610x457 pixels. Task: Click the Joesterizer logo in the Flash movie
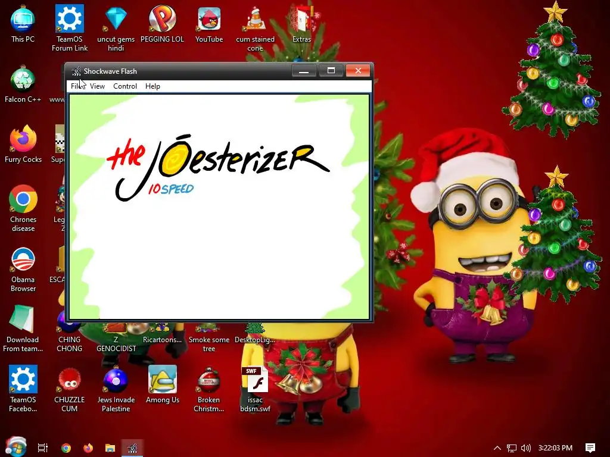click(218, 167)
